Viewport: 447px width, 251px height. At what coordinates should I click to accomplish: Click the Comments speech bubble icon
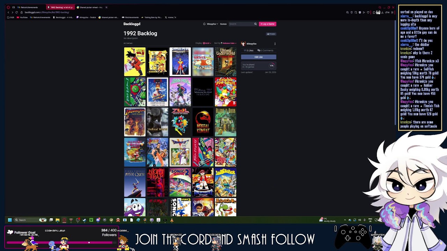point(259,51)
